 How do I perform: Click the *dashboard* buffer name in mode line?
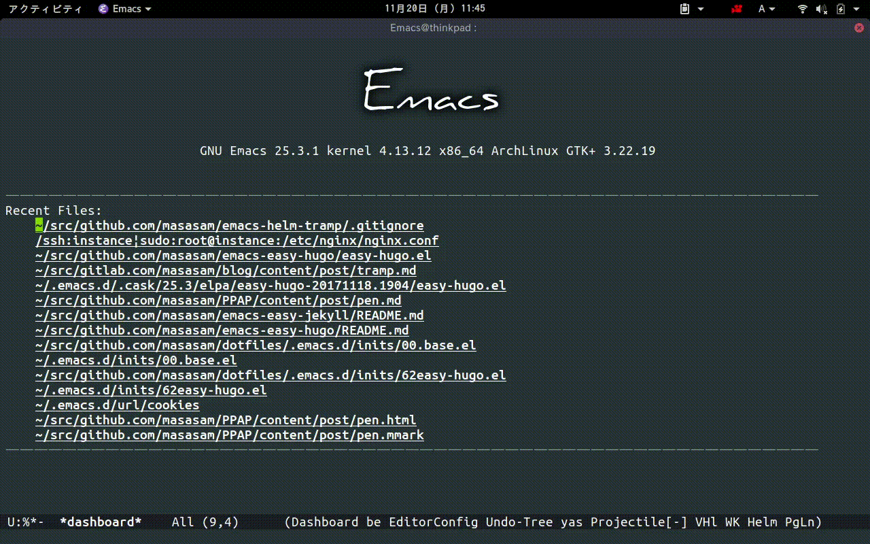click(x=101, y=522)
